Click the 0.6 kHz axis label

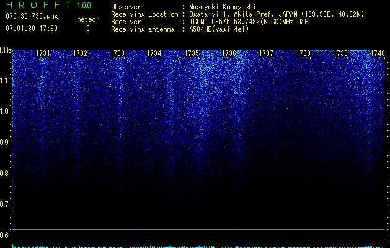pyautogui.click(x=4, y=236)
